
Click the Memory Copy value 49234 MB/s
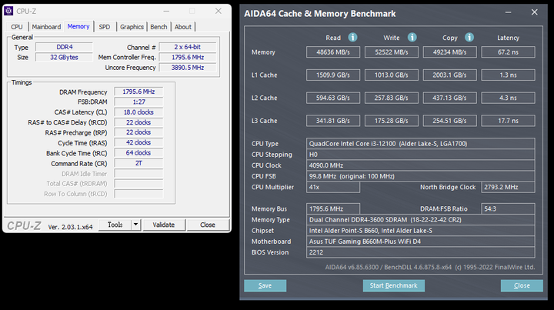coord(450,52)
